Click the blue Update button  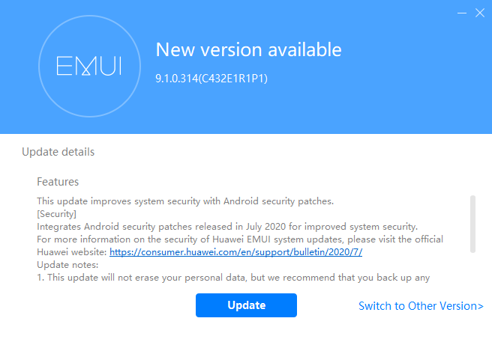point(246,305)
